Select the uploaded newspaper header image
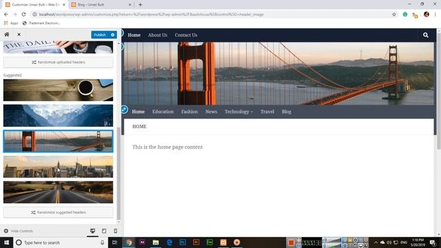The height and width of the screenshot is (248, 441). pyautogui.click(x=58, y=48)
